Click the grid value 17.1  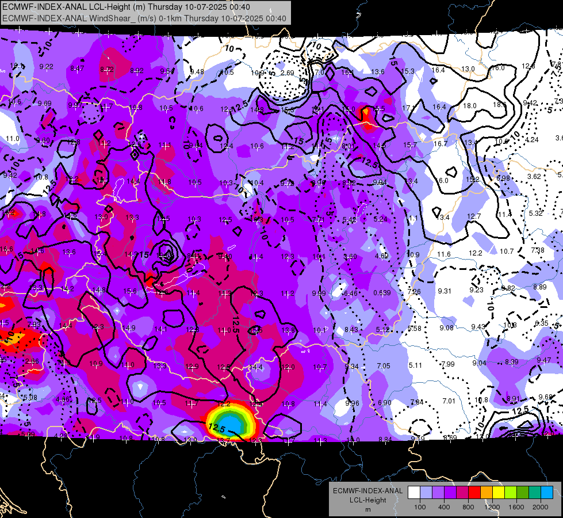pyautogui.click(x=409, y=108)
